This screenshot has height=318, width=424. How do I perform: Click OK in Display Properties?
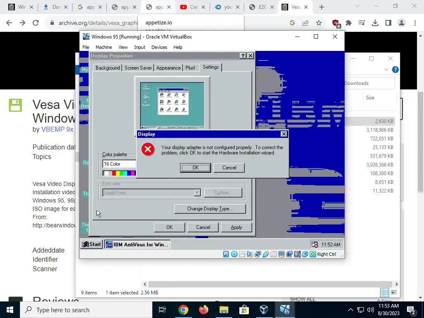[169, 227]
